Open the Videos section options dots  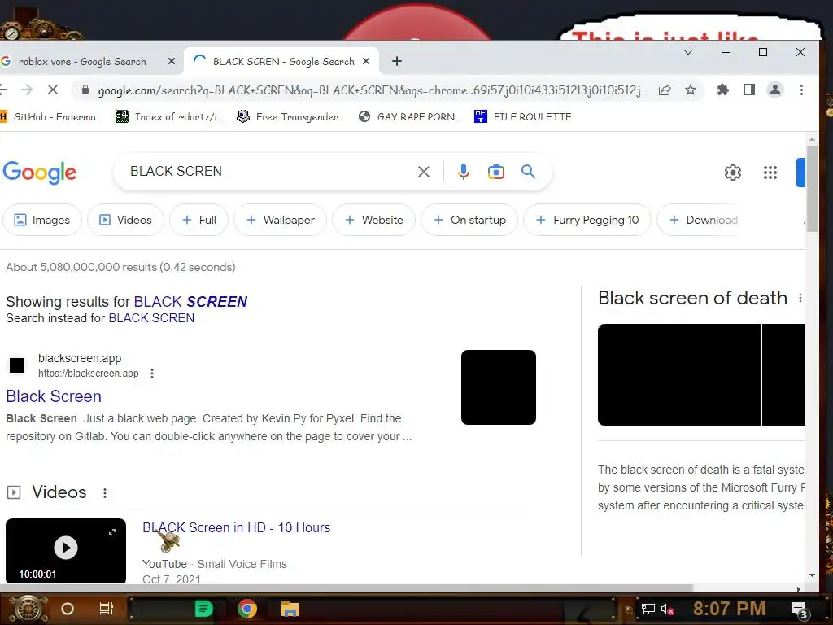tap(105, 493)
